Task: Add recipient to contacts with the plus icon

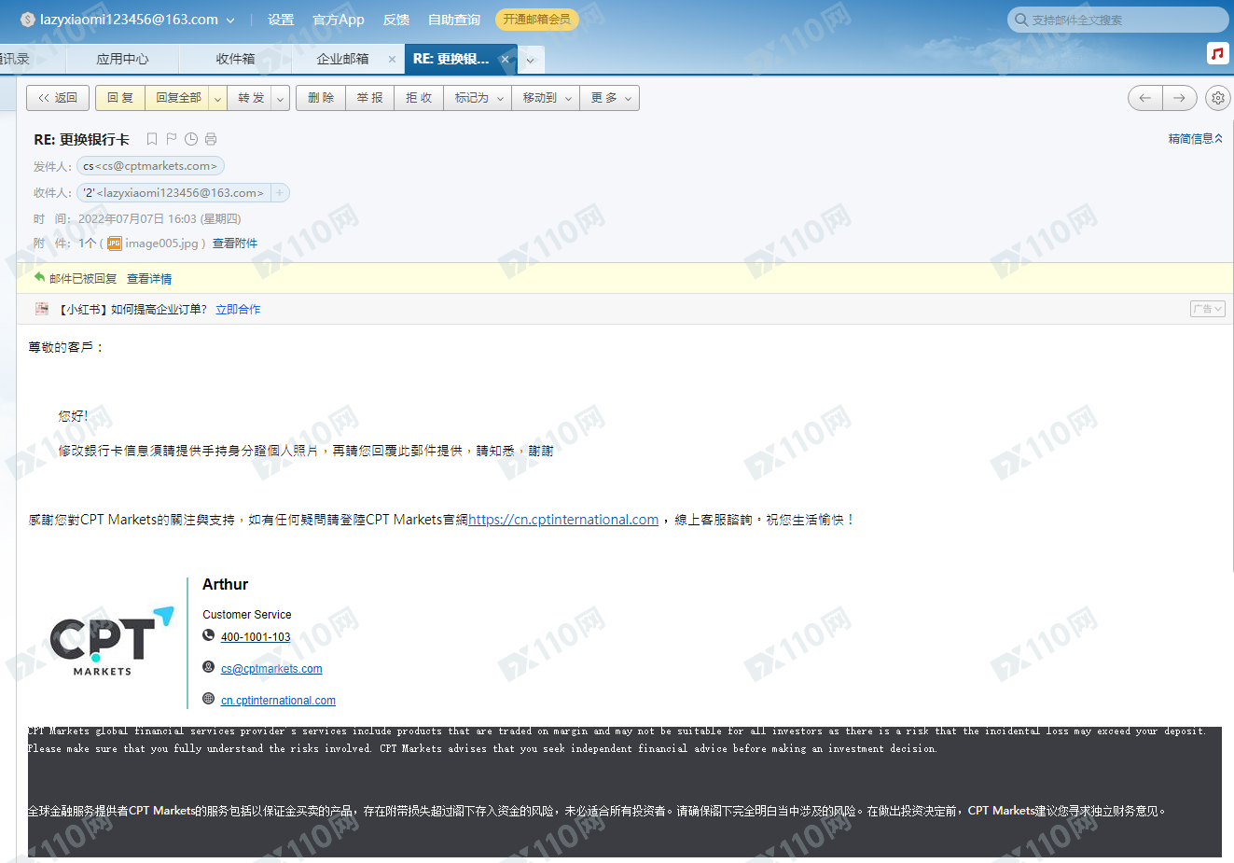Action: 279,193
